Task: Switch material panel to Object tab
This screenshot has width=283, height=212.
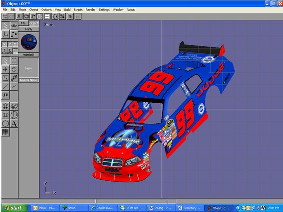Action: pos(34,23)
